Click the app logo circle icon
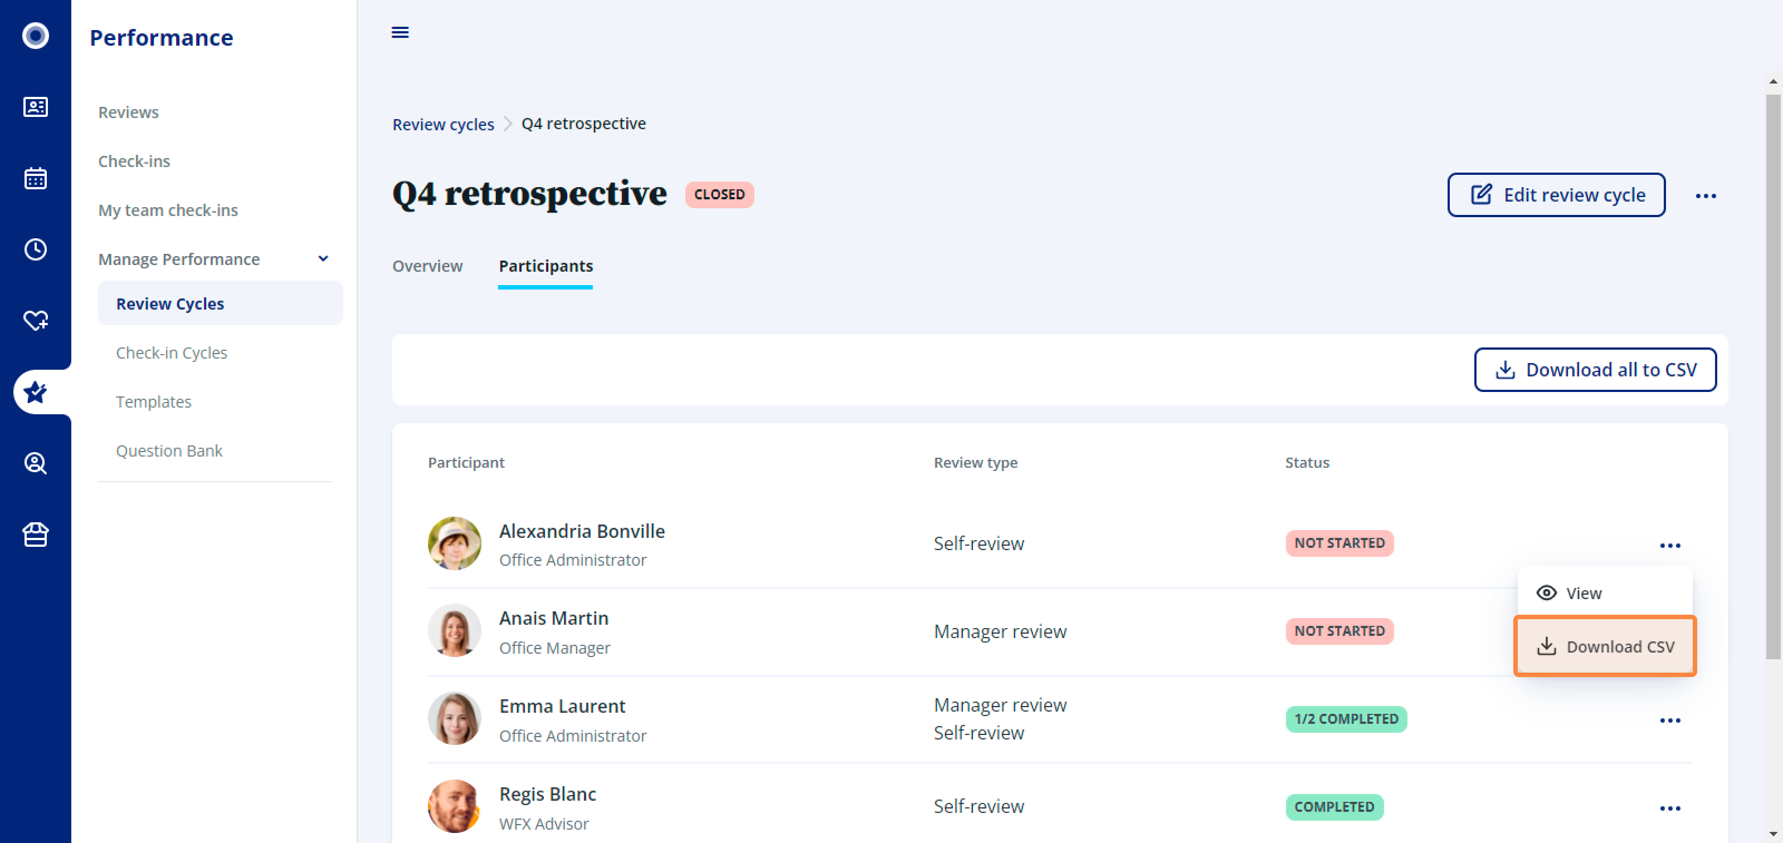This screenshot has height=843, width=1783. point(35,35)
